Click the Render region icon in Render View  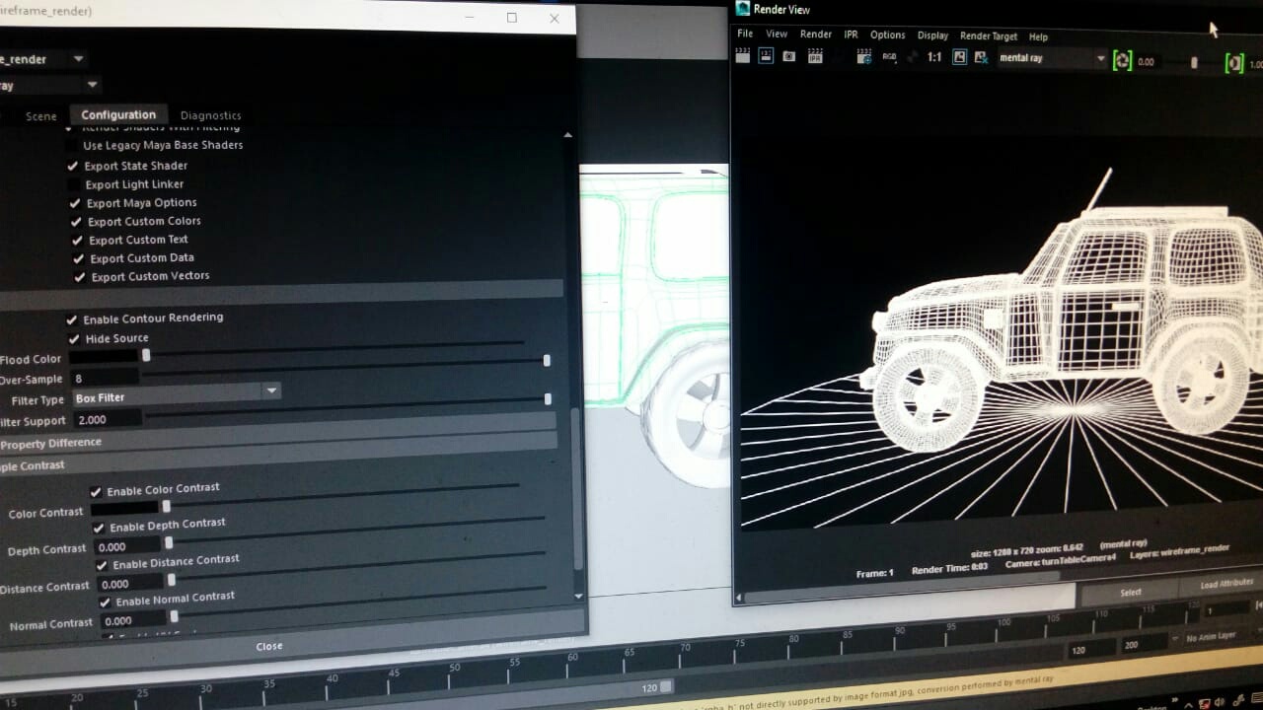[766, 57]
